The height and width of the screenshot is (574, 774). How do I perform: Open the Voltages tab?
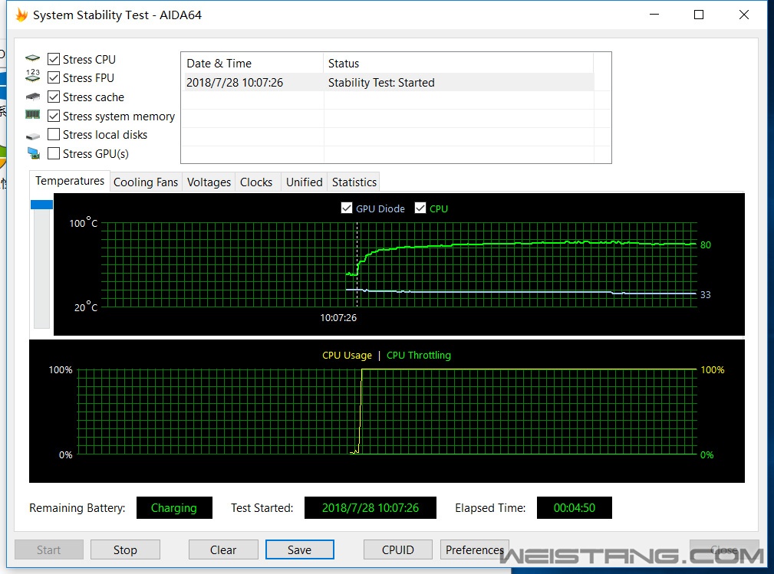tap(209, 182)
